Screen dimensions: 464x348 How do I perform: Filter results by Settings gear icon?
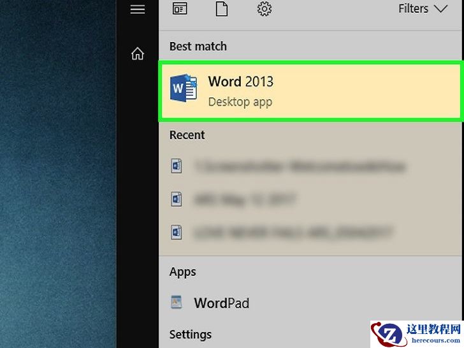[x=265, y=8]
